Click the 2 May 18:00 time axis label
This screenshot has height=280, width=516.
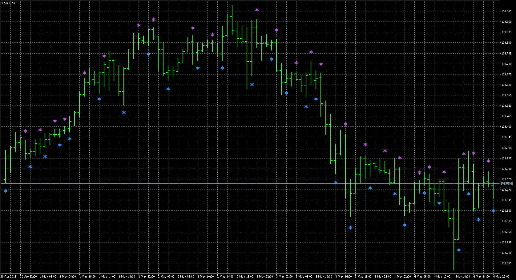(245, 277)
